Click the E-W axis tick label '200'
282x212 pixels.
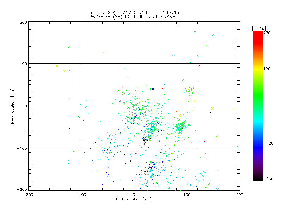240,195
